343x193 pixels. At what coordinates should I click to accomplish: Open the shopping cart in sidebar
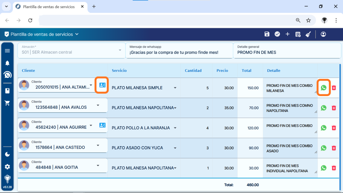(x=7, y=103)
